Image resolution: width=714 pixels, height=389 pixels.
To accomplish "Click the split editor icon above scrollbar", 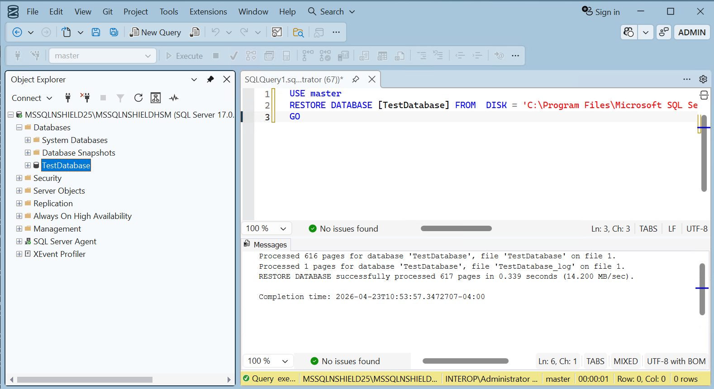I will pos(704,95).
